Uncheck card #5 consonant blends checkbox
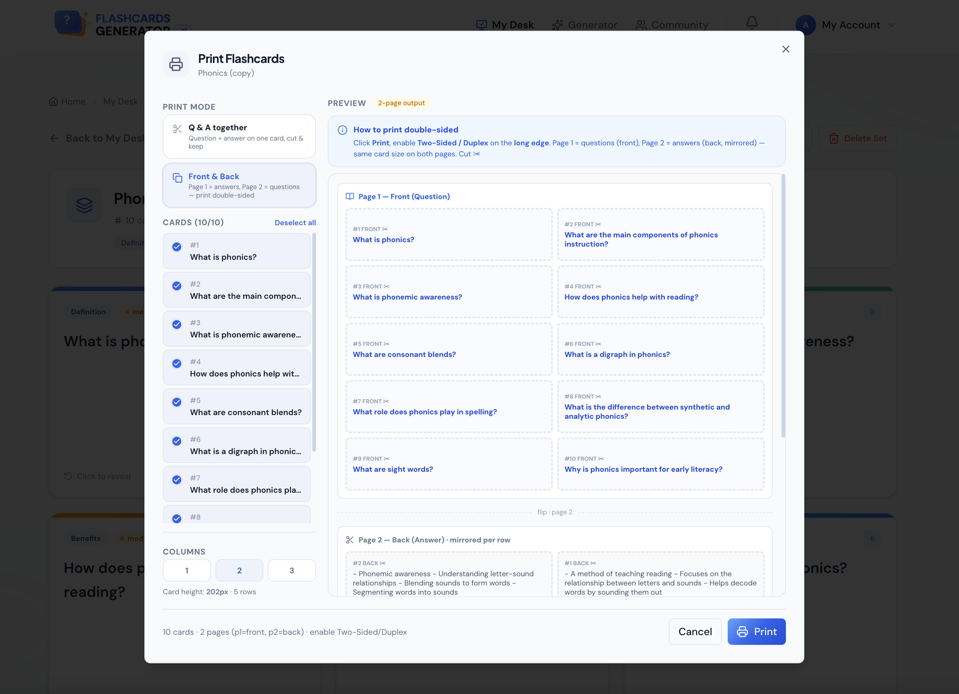Image resolution: width=959 pixels, height=694 pixels. click(x=177, y=402)
